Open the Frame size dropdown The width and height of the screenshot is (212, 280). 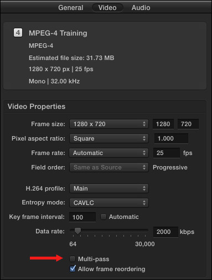109,124
